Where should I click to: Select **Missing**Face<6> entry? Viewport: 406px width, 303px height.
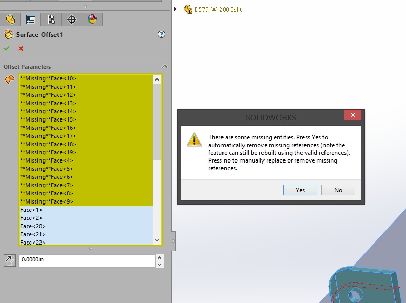(86, 177)
